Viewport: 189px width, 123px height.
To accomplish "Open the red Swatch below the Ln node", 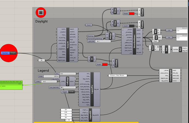I will coord(105,65).
